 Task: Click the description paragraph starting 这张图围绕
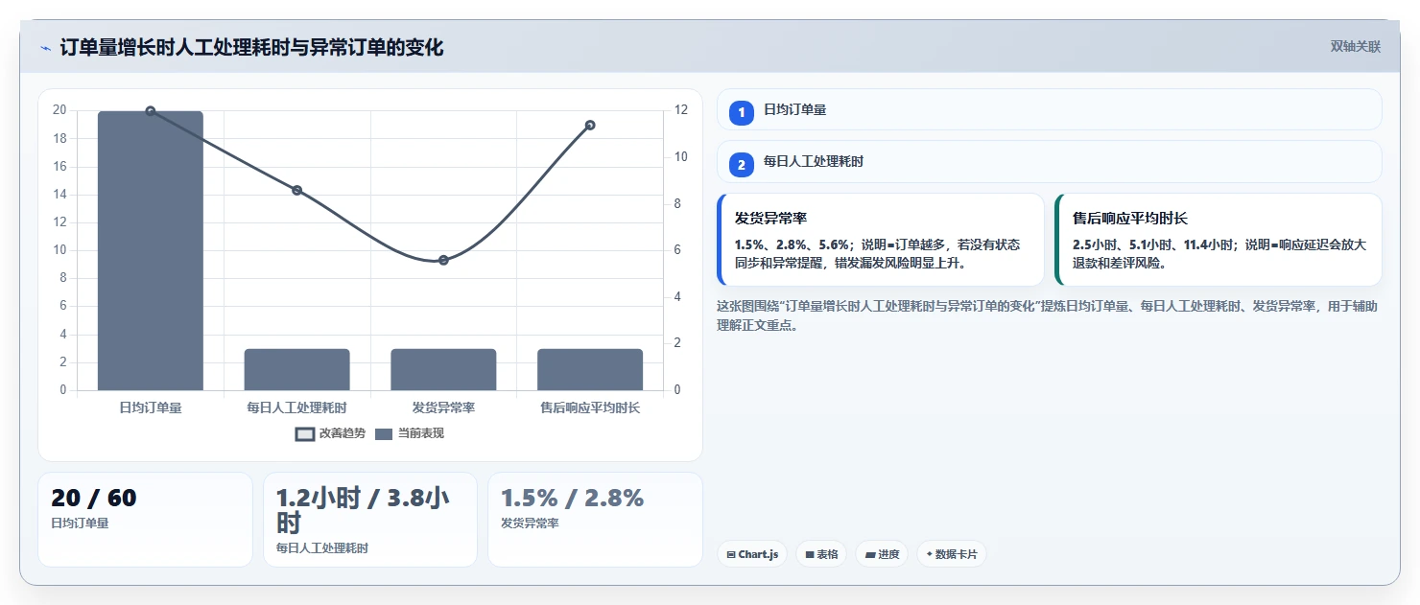pos(1048,315)
